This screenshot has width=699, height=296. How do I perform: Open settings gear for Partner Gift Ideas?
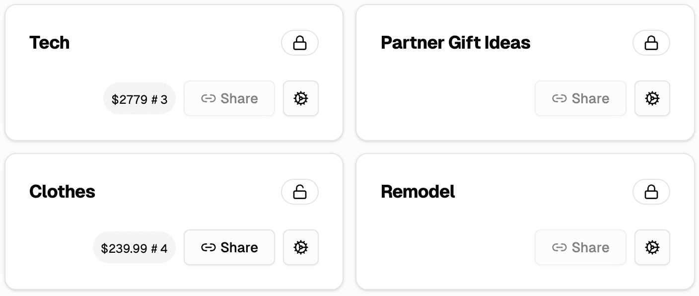[652, 98]
